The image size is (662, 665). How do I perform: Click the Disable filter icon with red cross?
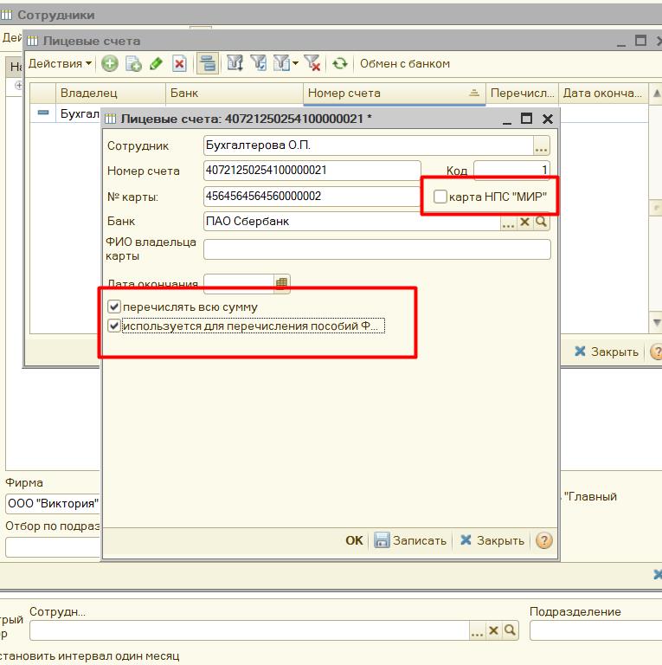point(312,63)
